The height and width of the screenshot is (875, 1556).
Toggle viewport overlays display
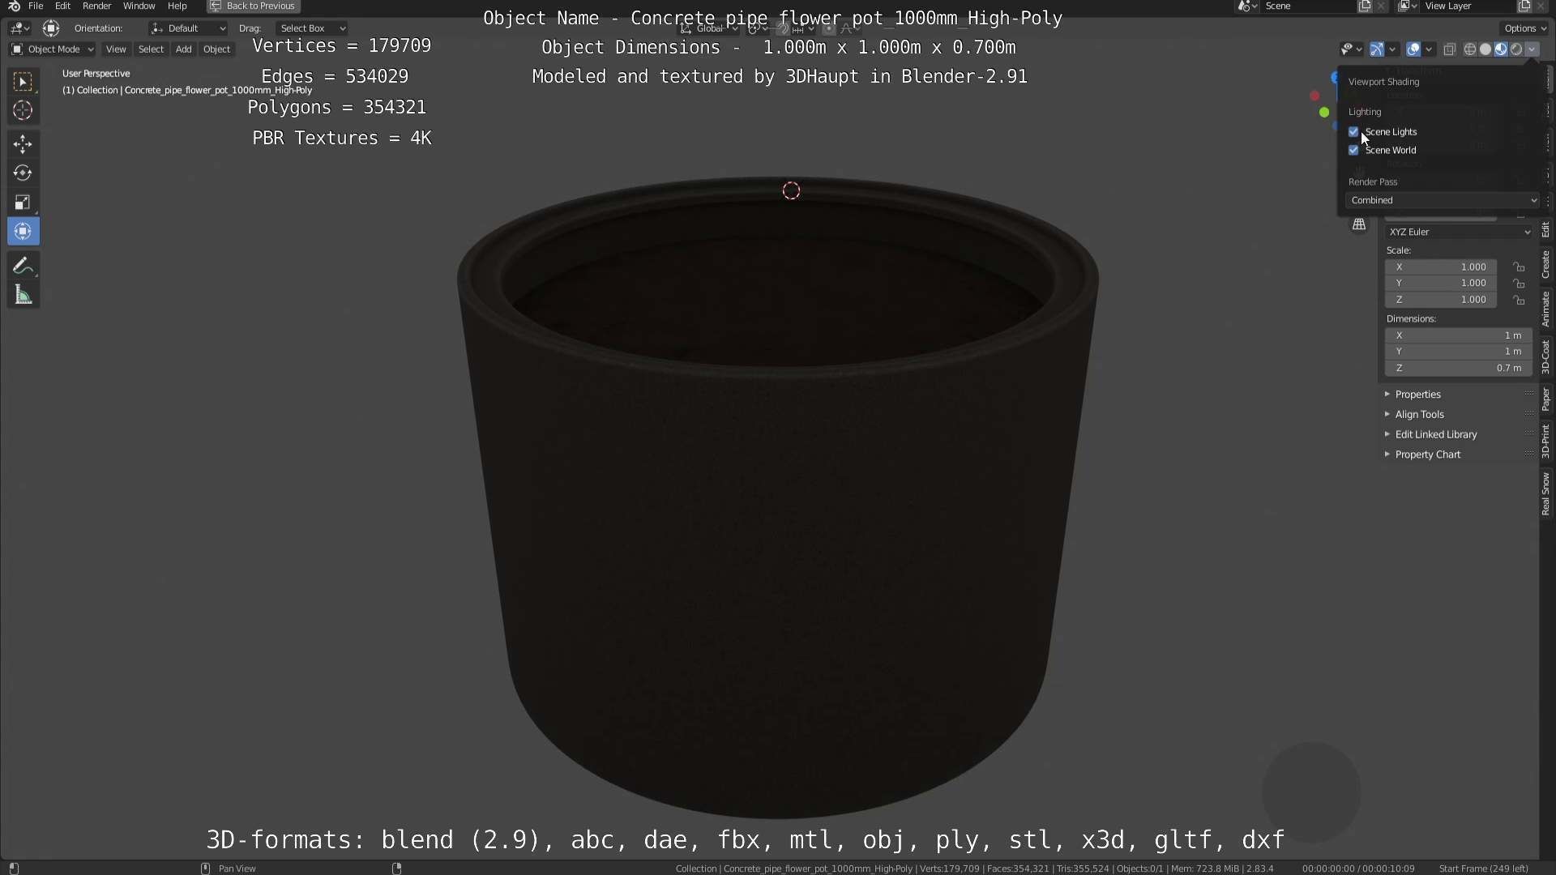coord(1413,49)
